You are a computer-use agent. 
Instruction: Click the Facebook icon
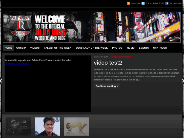click(167, 3)
